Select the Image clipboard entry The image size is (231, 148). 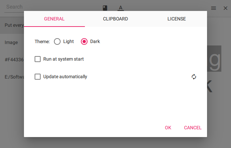tap(12, 42)
